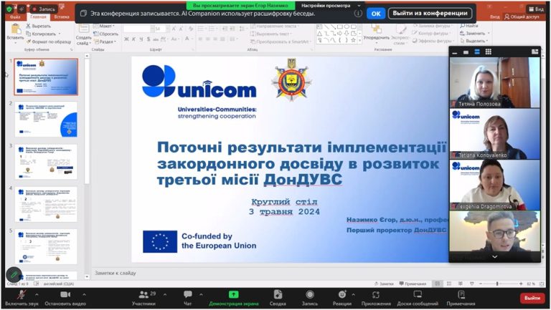Open Доски сообщений whiteboards
The image size is (551, 310).
click(x=418, y=298)
